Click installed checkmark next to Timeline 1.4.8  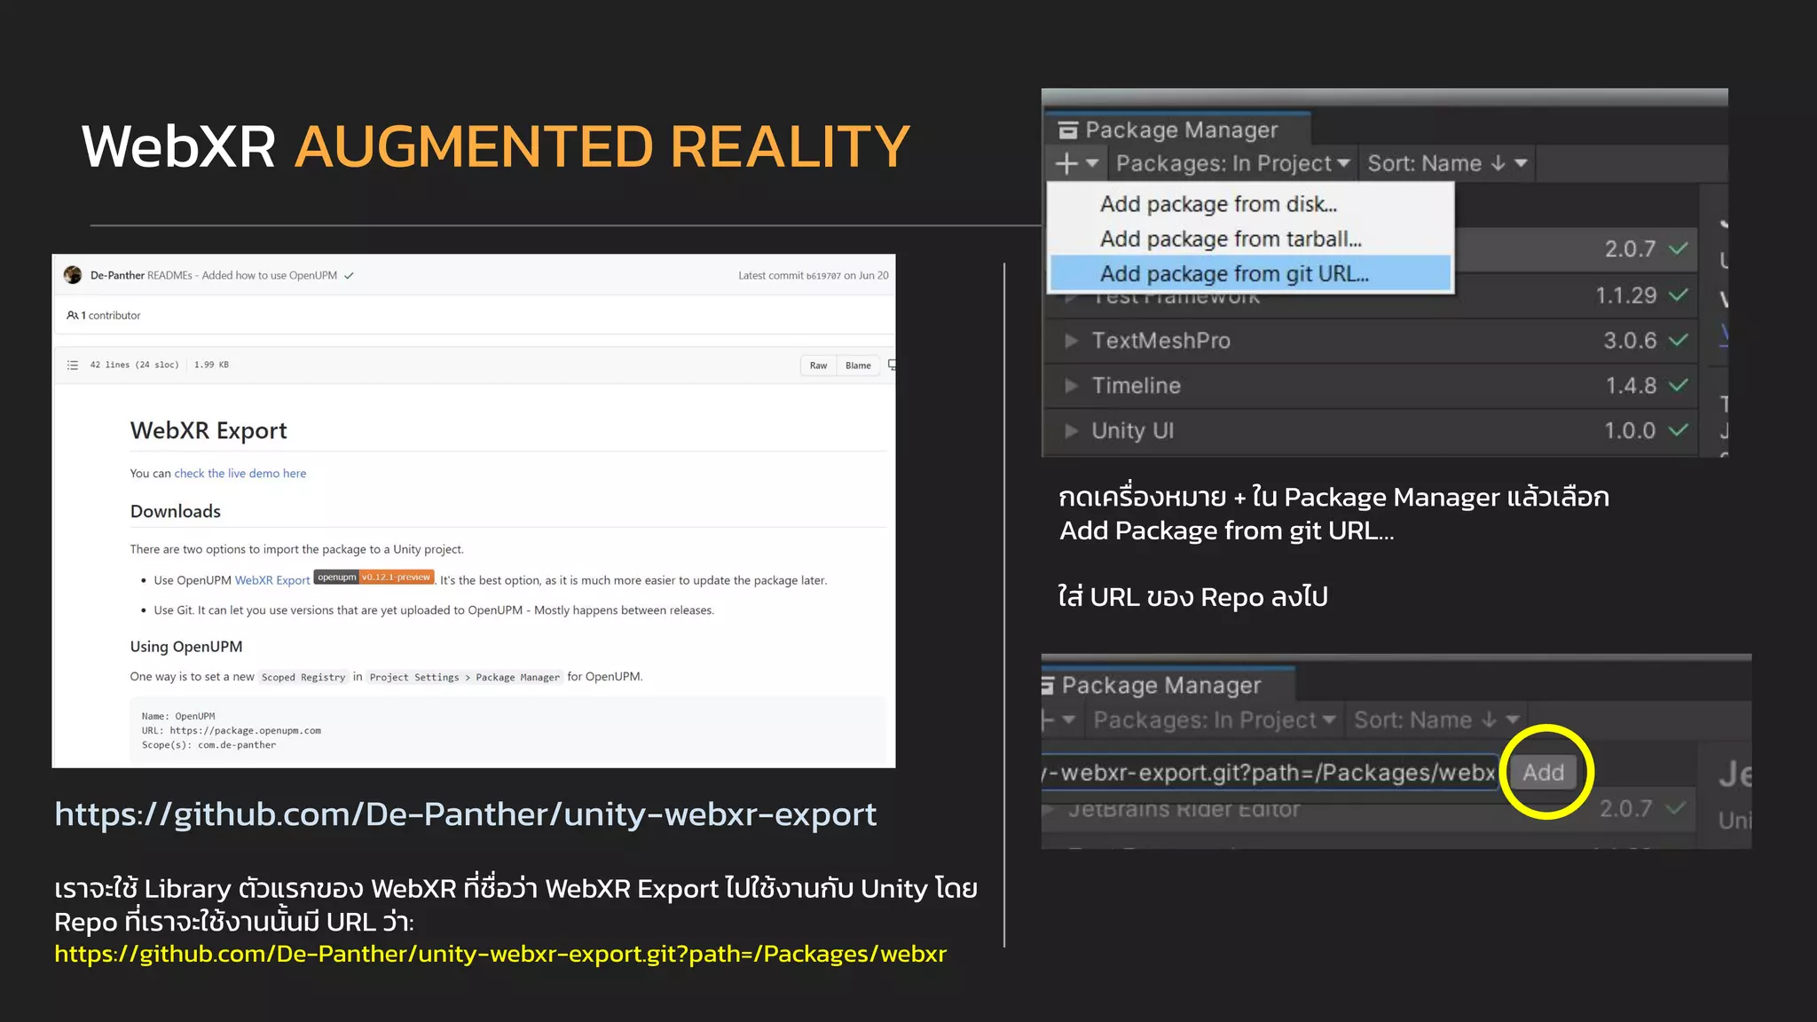point(1678,386)
